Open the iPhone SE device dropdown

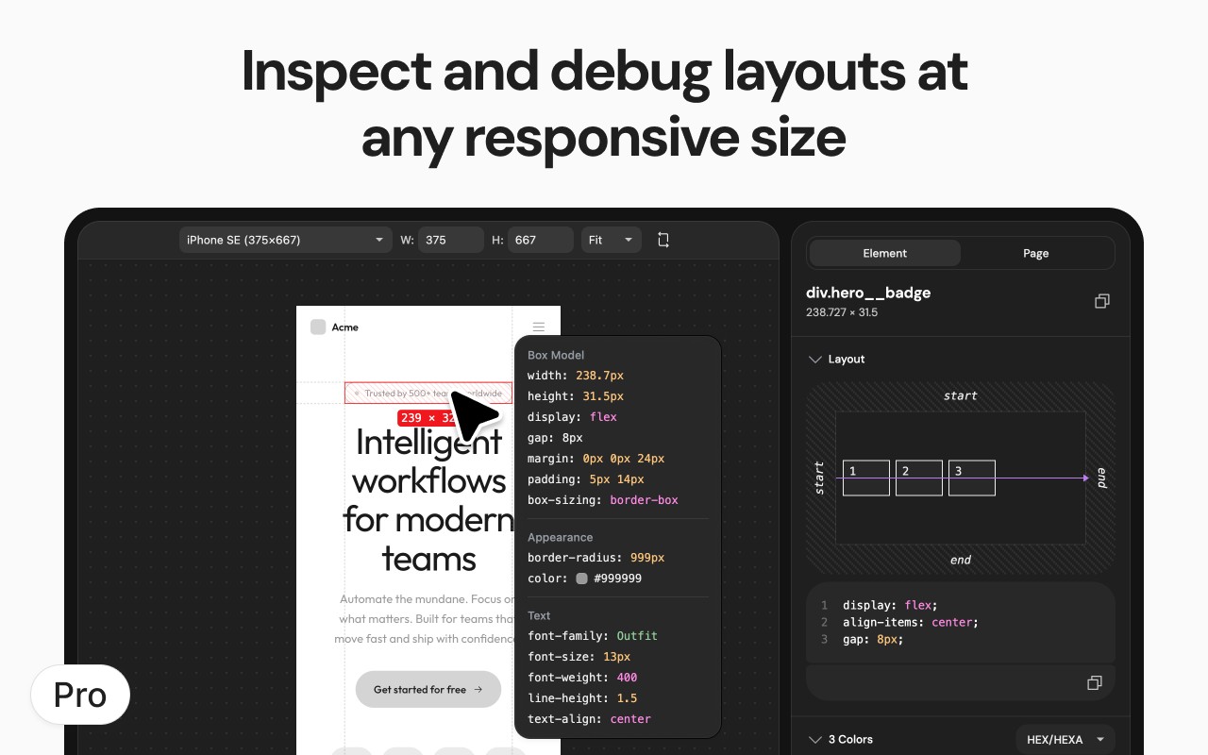[x=286, y=240]
